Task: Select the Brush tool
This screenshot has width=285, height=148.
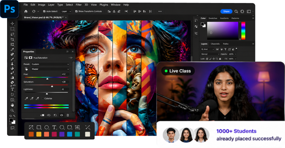Action: [12, 59]
